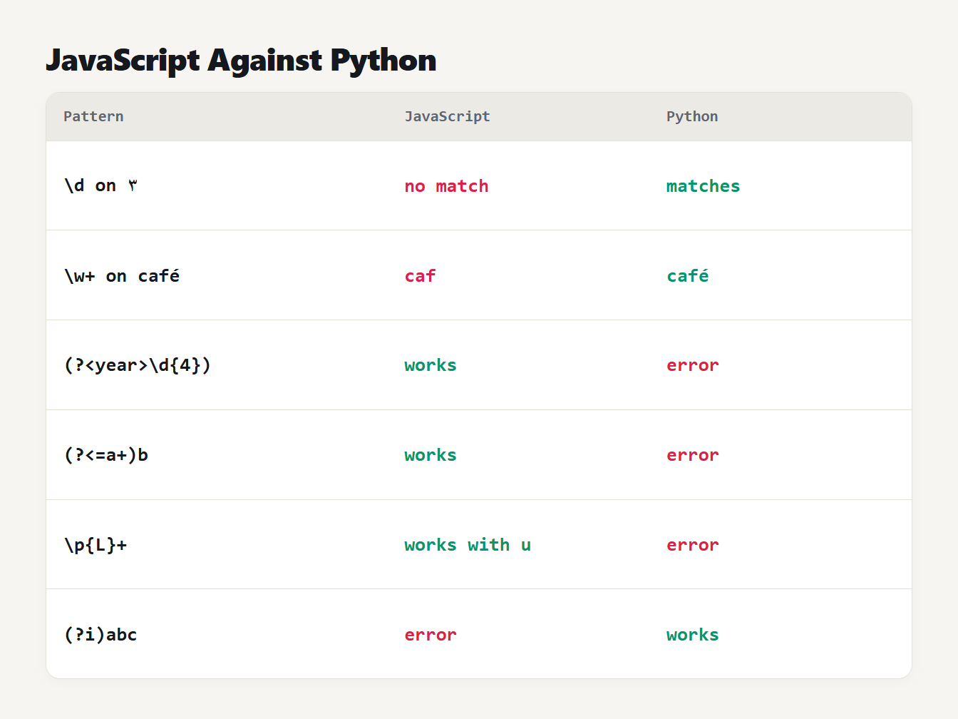958x719 pixels.
Task: Select the "\w+ on café" pattern cell
Action: [122, 275]
